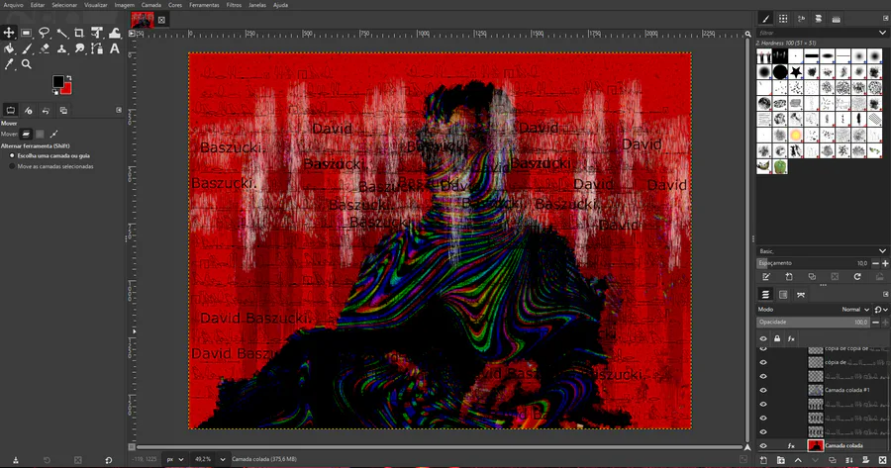Viewport: 891px width, 468px height.
Task: Expand the brush filter dropdown arrow
Action: click(x=882, y=33)
